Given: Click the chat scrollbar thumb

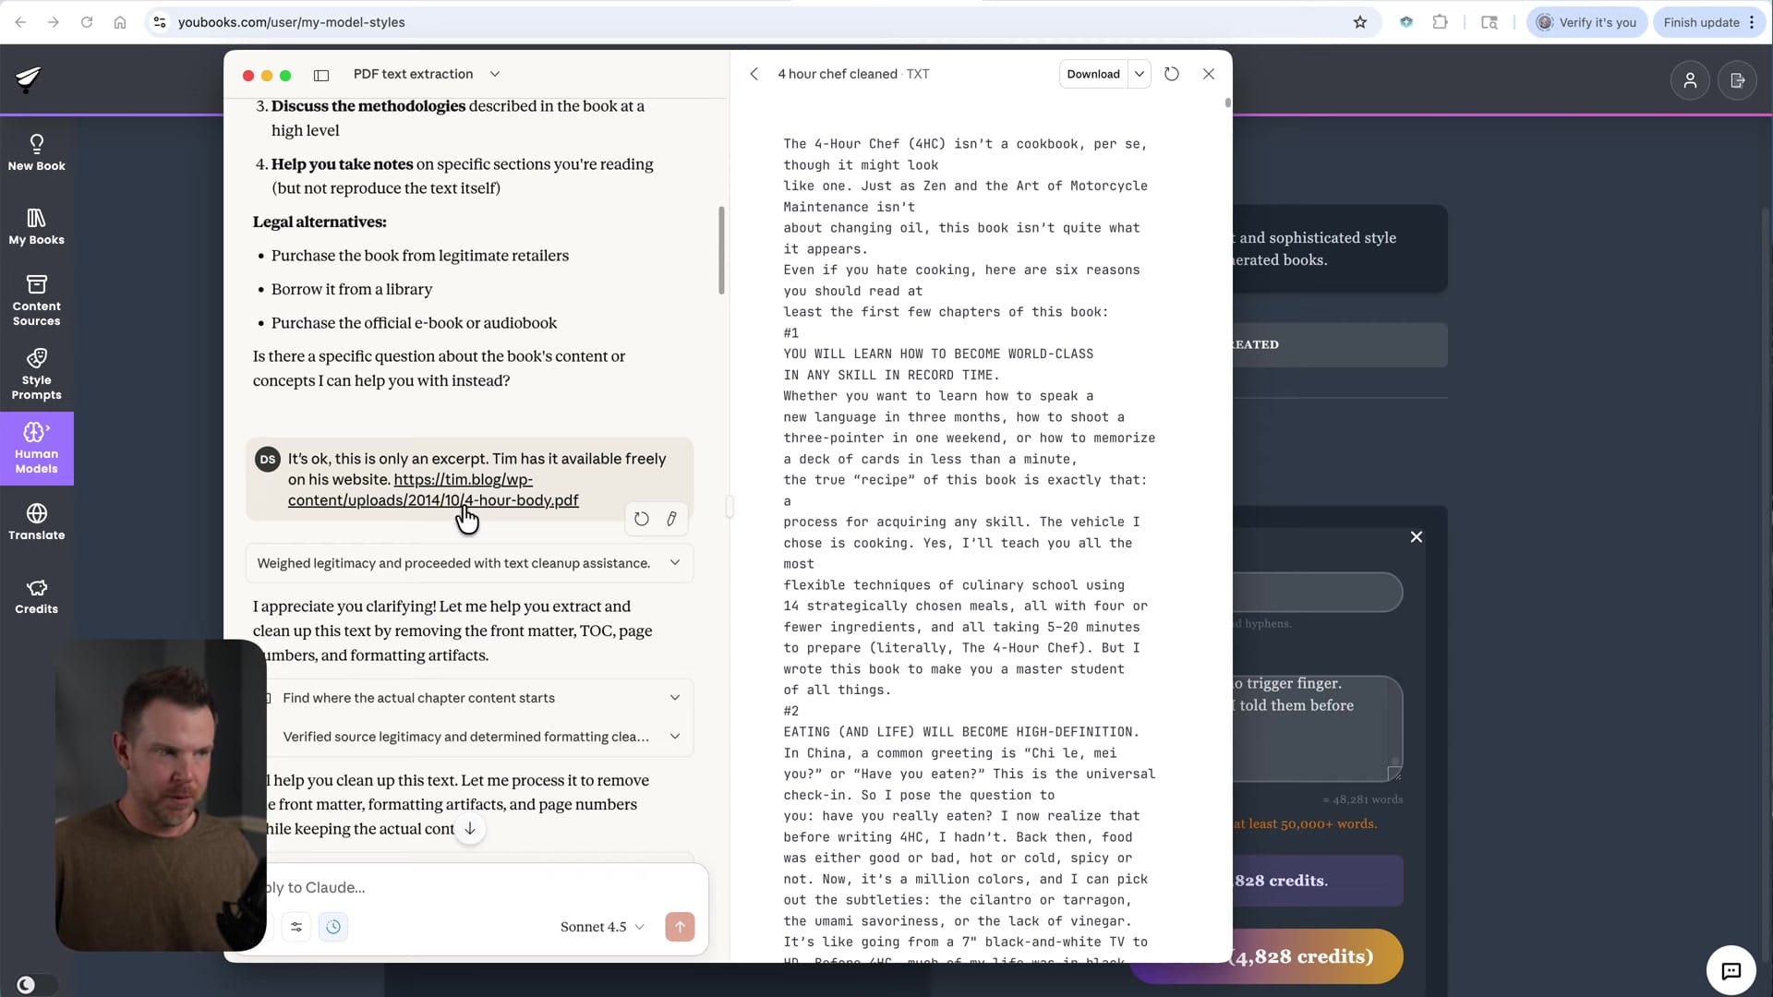Looking at the screenshot, I should 721,250.
